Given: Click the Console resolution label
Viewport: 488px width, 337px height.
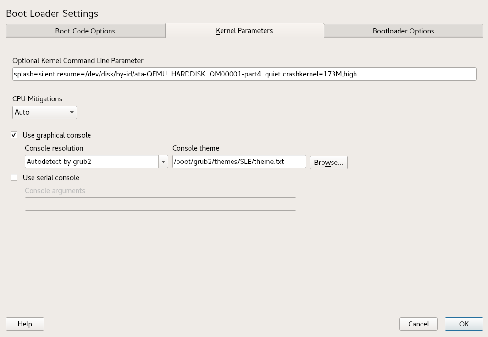Looking at the screenshot, I should (x=54, y=148).
